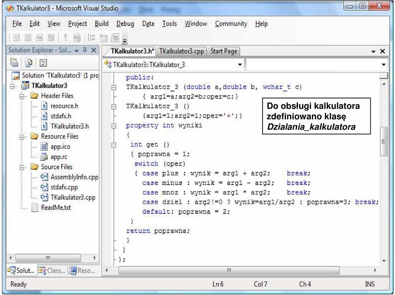Open the View menu

(54, 23)
